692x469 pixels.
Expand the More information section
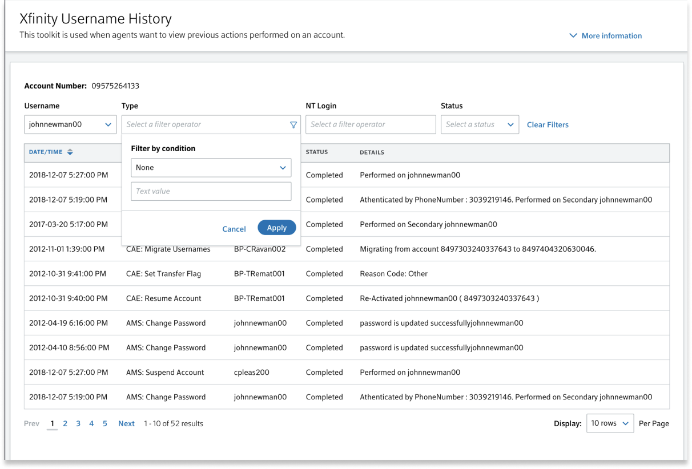pyautogui.click(x=605, y=36)
